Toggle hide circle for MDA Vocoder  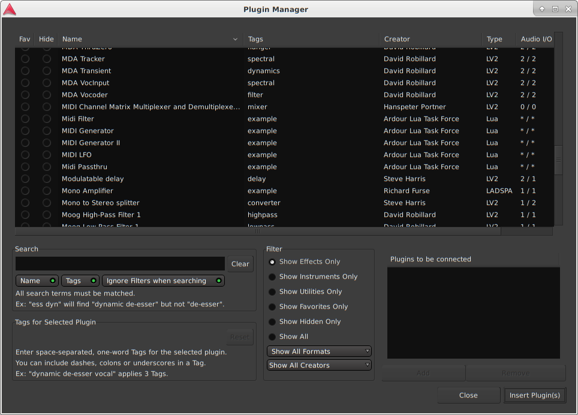(x=46, y=95)
